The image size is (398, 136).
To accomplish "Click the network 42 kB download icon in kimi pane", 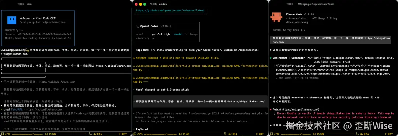I will [x=90, y=133].
